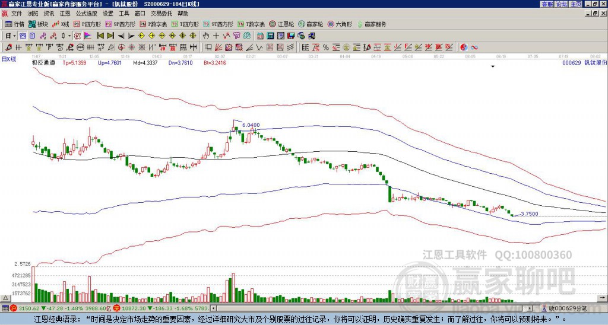Launch the 赢家轮 wheel tool
Viewport: 608px width, 325px height.
click(x=311, y=24)
